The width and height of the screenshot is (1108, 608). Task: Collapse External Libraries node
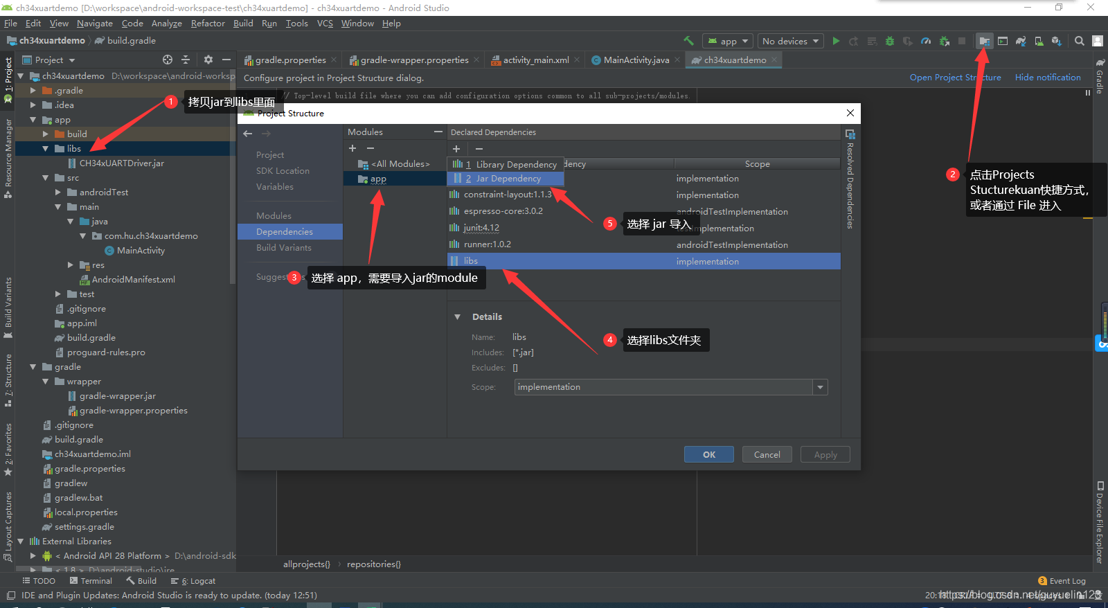[21, 541]
